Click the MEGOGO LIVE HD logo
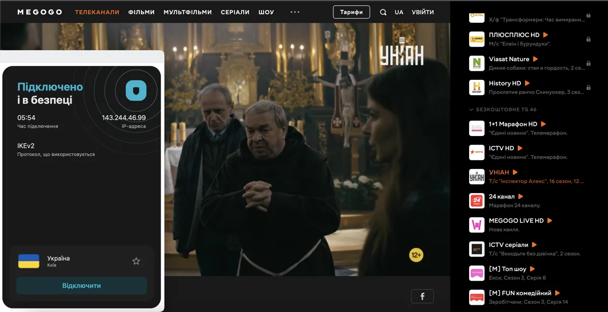The image size is (608, 312). point(477,225)
